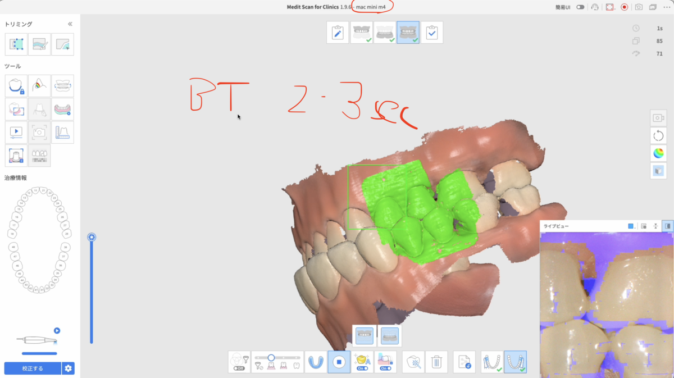Go to the confirm checkmark stage
The image size is (674, 378).
click(432, 33)
